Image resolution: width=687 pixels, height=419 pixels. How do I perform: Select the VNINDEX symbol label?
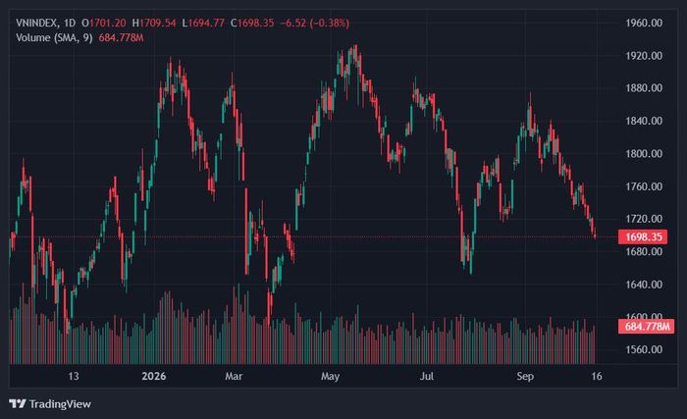click(37, 23)
